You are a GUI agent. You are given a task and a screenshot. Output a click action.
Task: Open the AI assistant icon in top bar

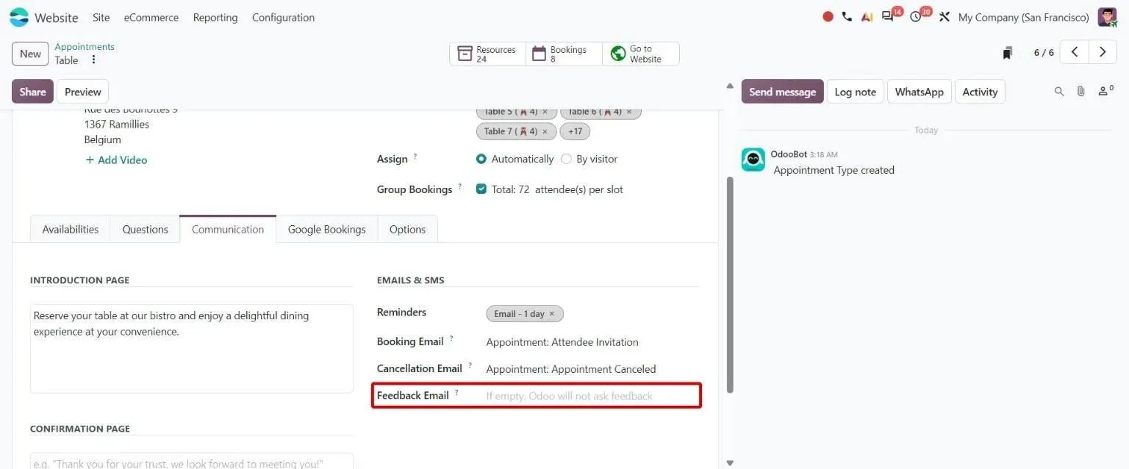(867, 17)
